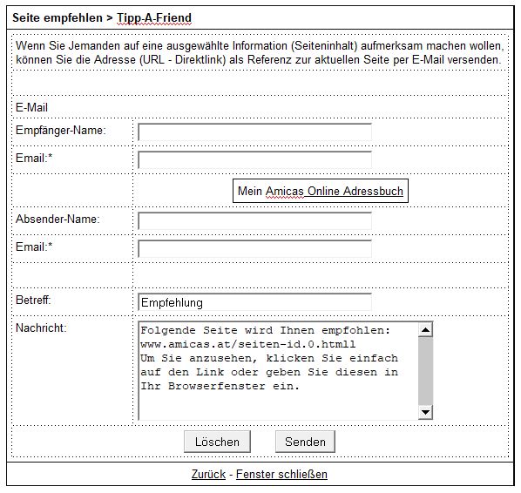Click the Empfänger-Name input field

click(x=255, y=132)
